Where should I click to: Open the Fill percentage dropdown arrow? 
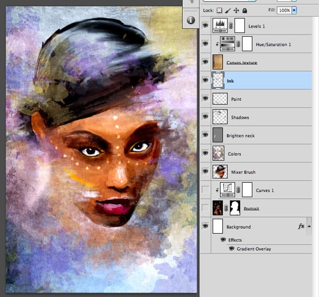[294, 10]
